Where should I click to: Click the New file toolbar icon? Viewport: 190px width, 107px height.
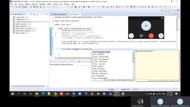pyautogui.click(x=12, y=7)
